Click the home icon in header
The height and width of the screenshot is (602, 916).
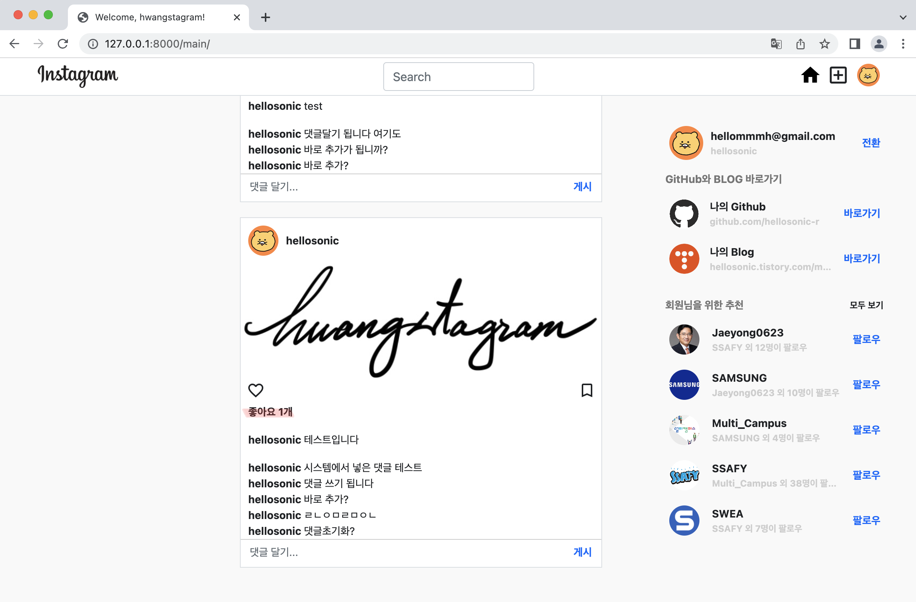810,75
